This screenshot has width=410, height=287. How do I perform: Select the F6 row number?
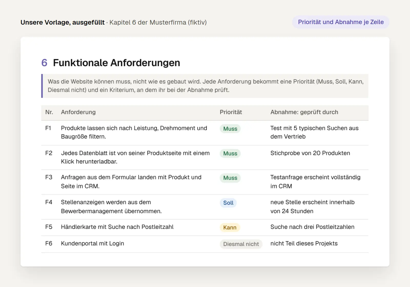click(49, 243)
